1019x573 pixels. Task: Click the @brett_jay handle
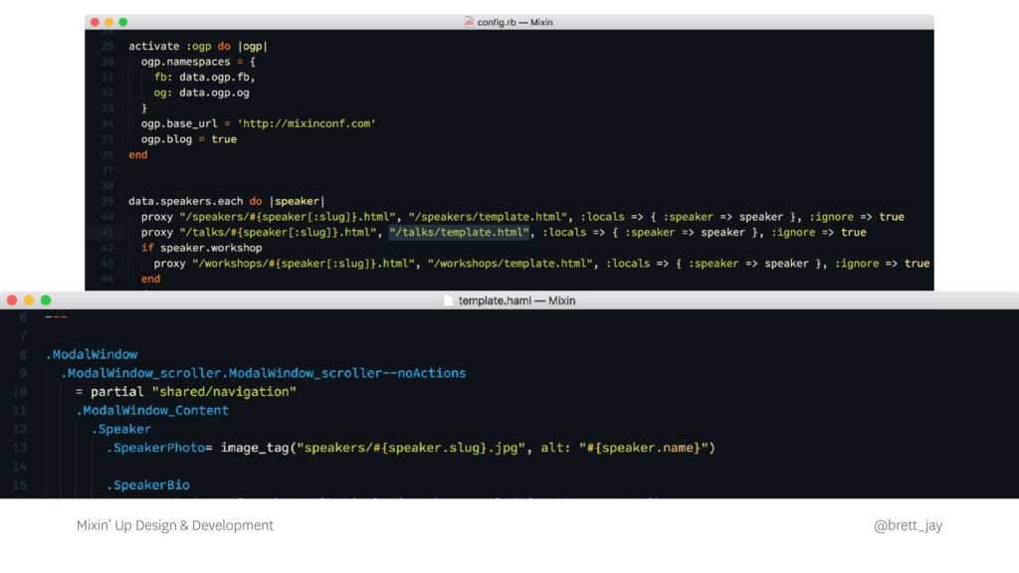coord(908,525)
